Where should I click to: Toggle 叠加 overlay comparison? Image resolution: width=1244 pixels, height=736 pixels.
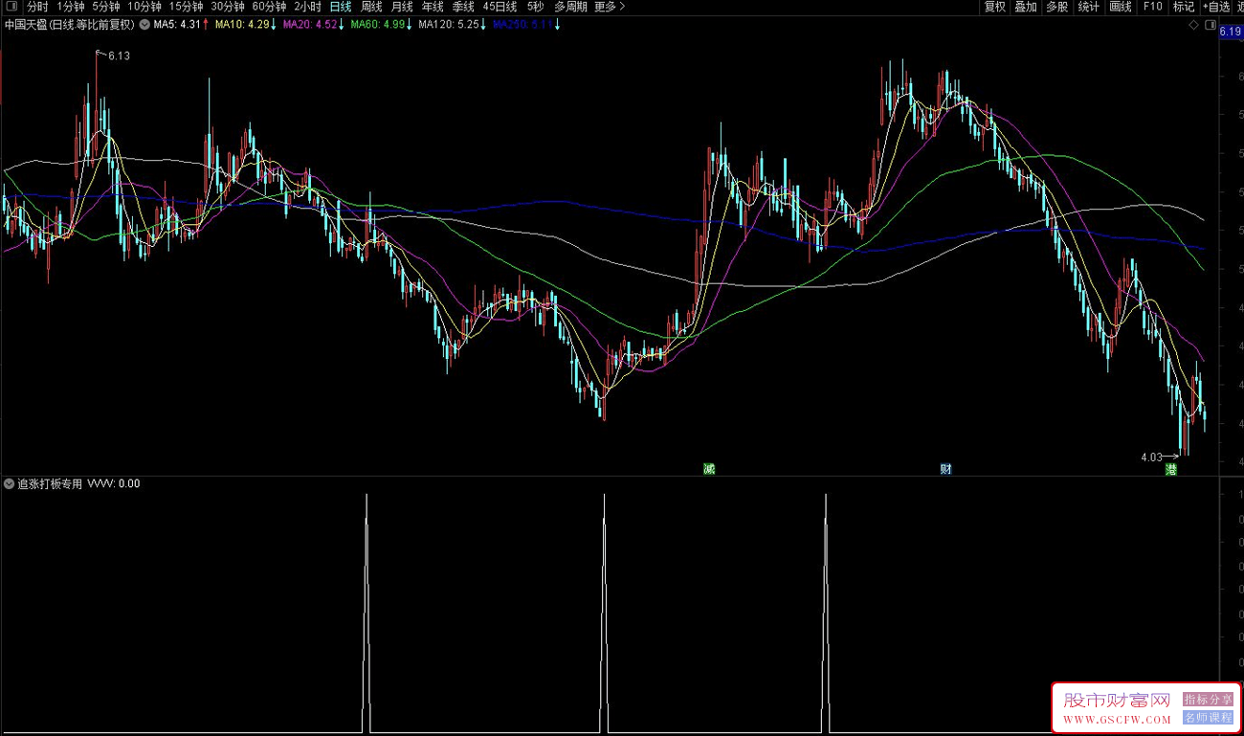[1026, 7]
